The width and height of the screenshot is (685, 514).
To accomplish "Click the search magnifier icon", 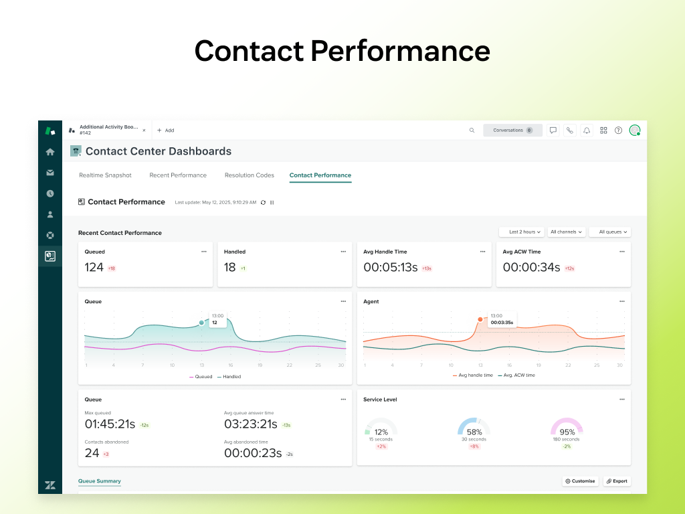I will point(472,131).
